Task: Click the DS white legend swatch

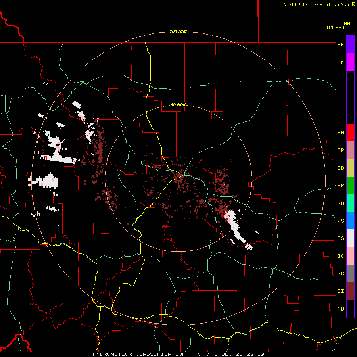Action: tap(350, 238)
